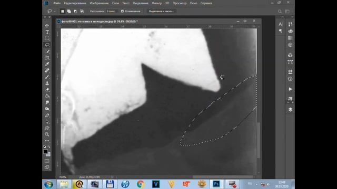Edit the Feather value field

point(112,11)
